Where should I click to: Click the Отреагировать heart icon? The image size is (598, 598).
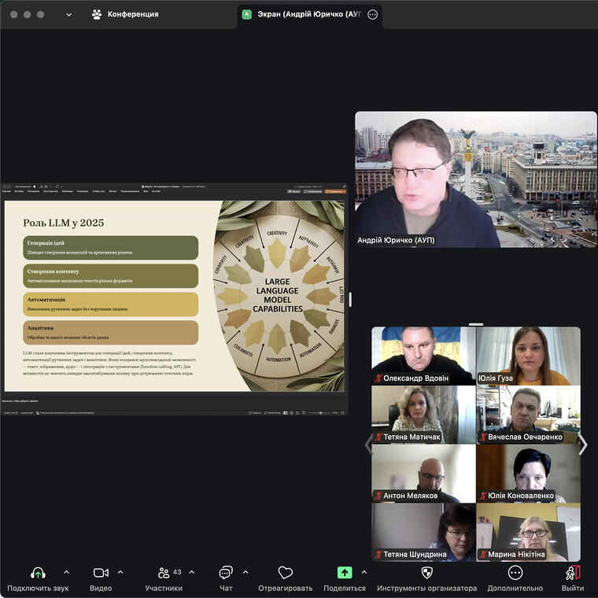(x=285, y=573)
